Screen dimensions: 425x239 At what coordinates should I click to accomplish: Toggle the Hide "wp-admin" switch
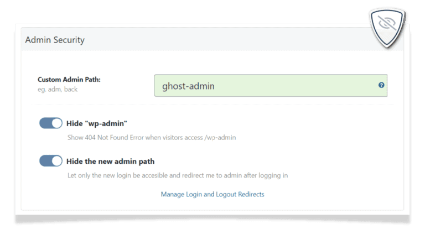click(x=50, y=123)
